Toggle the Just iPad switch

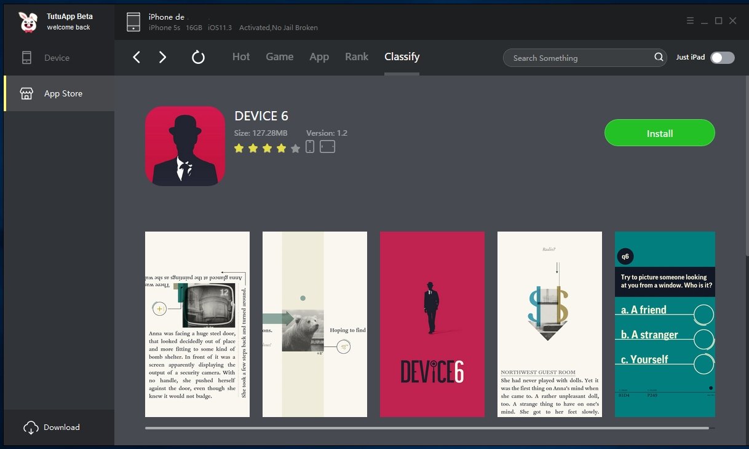[x=723, y=58]
